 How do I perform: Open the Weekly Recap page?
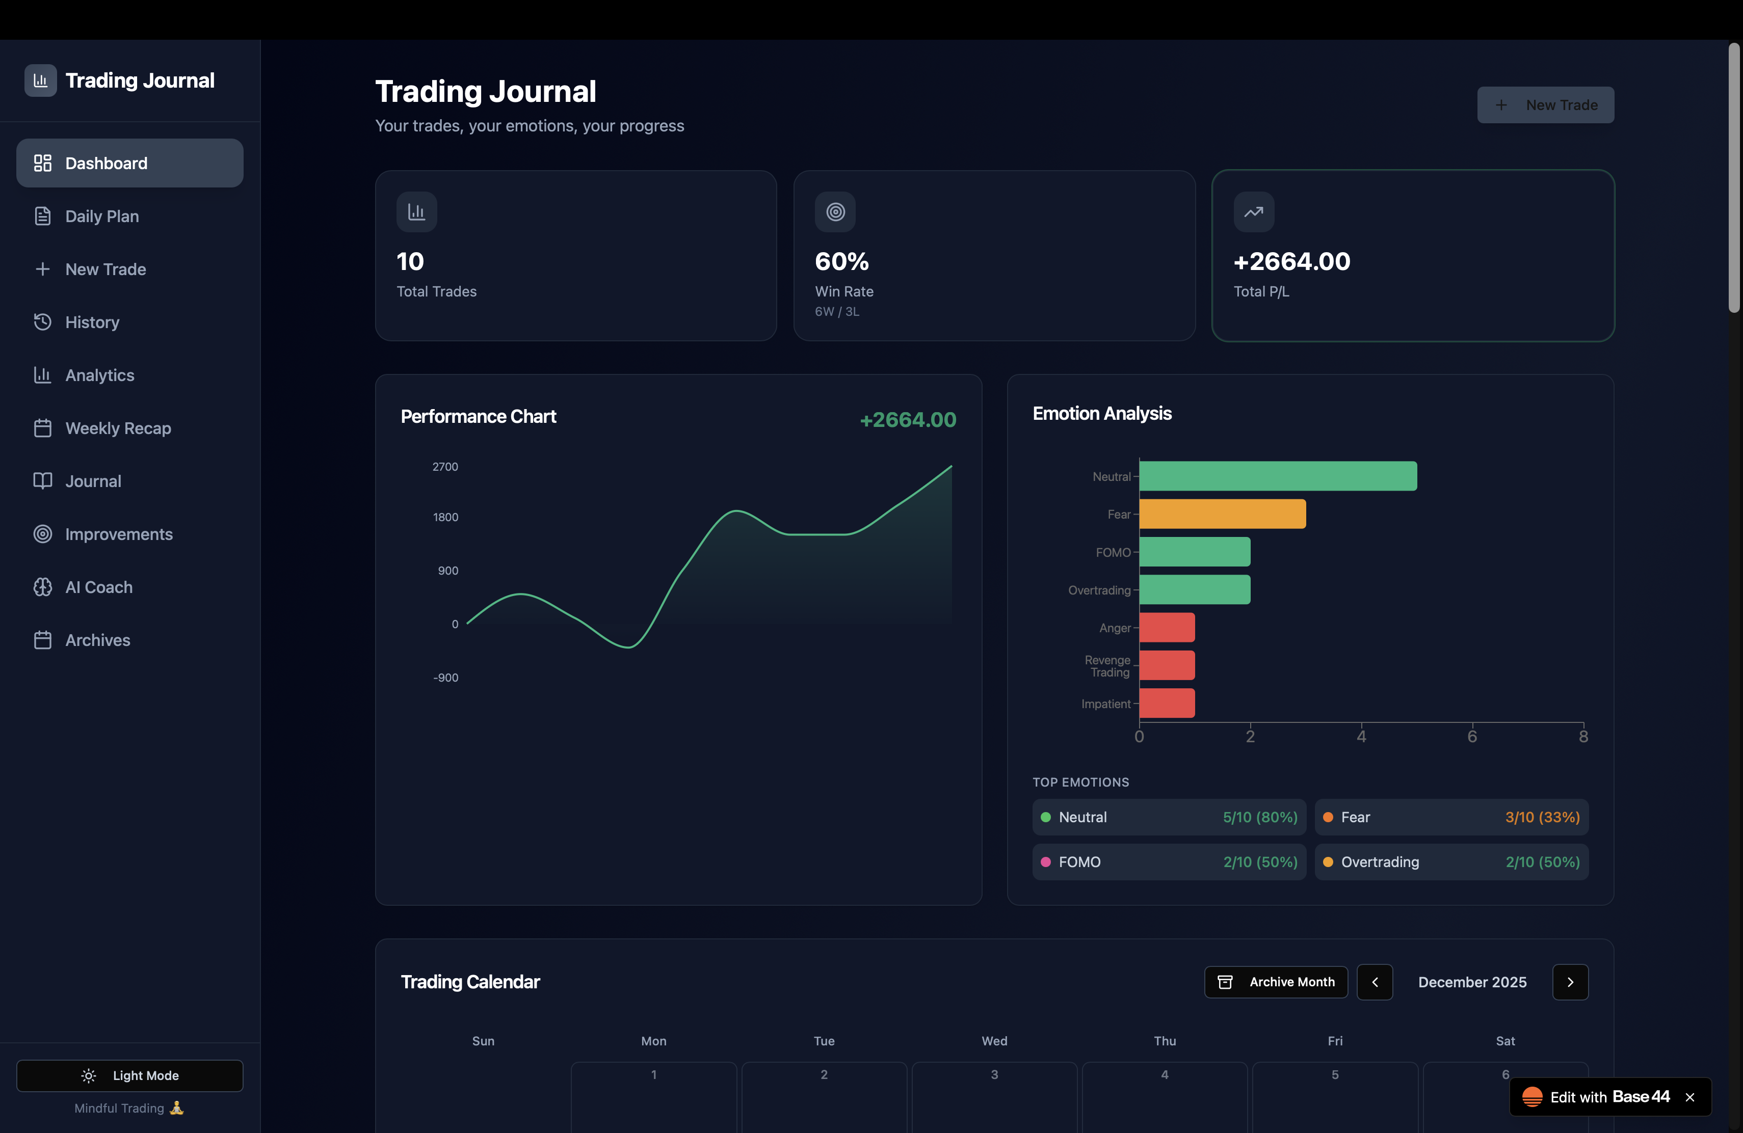(x=129, y=428)
